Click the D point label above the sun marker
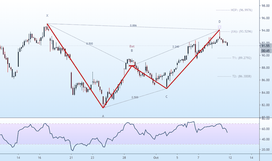The height and width of the screenshot is (161, 272). point(219,22)
